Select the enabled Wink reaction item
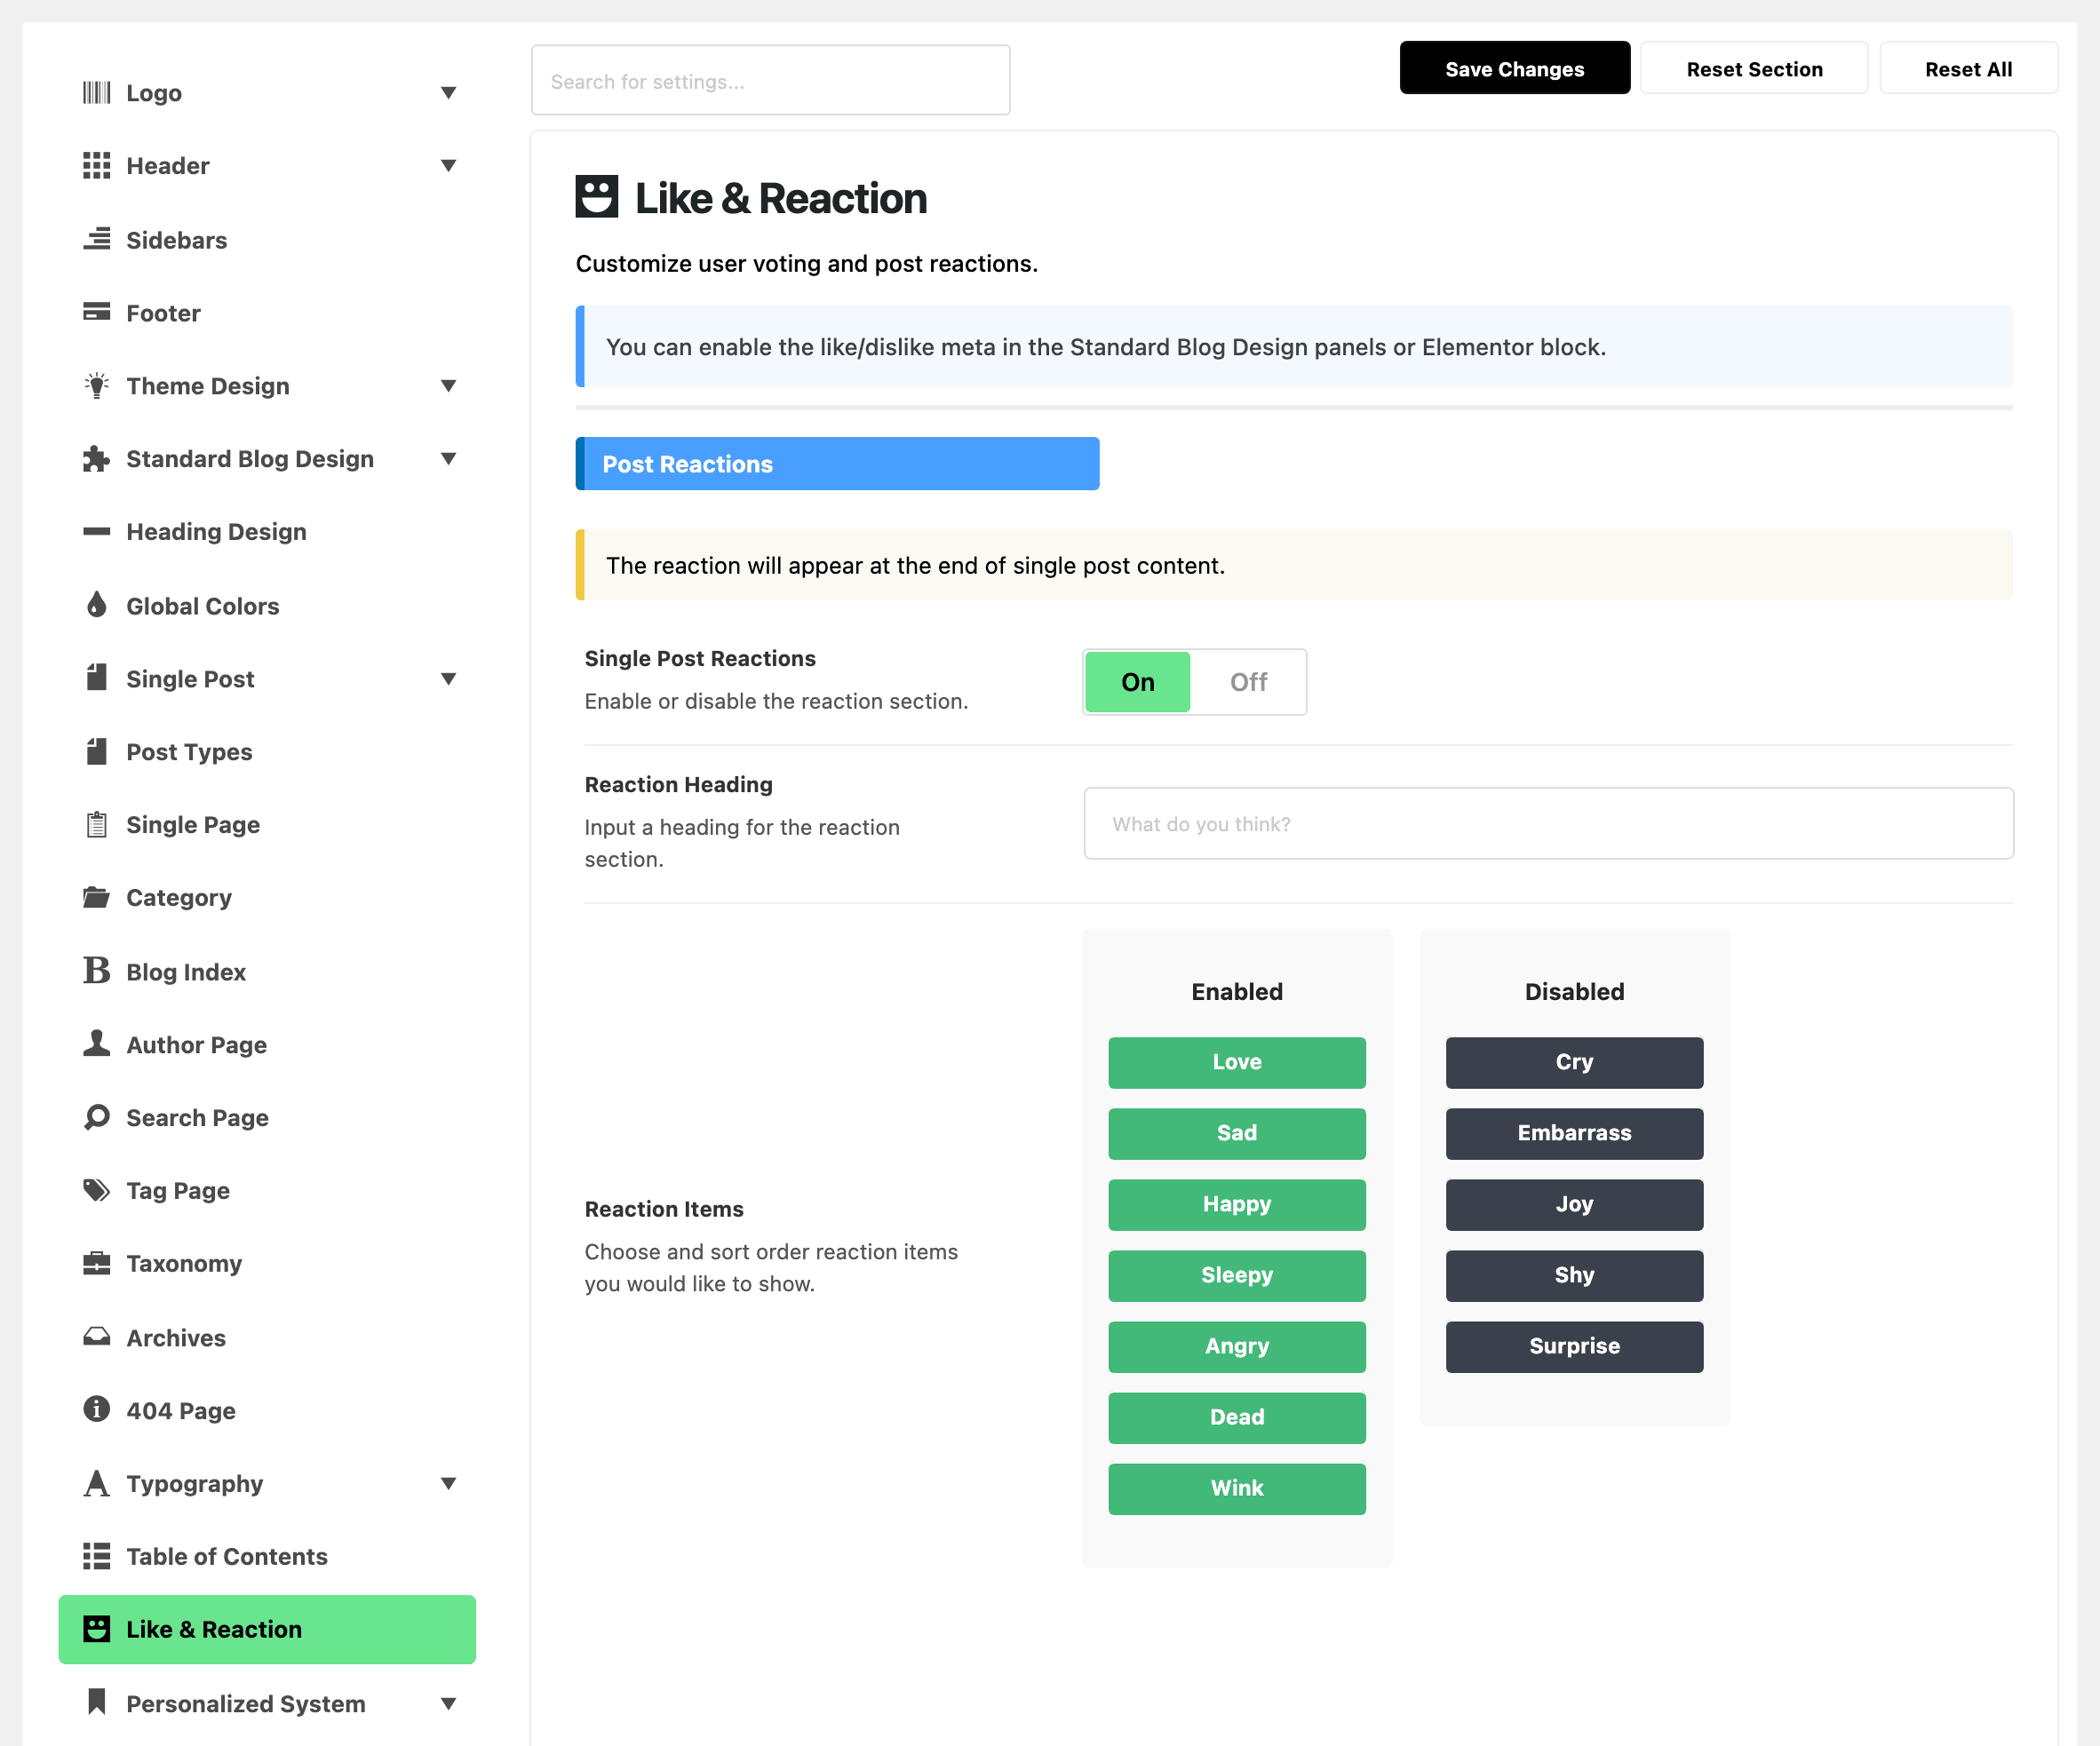The width and height of the screenshot is (2100, 1746). click(x=1237, y=1488)
